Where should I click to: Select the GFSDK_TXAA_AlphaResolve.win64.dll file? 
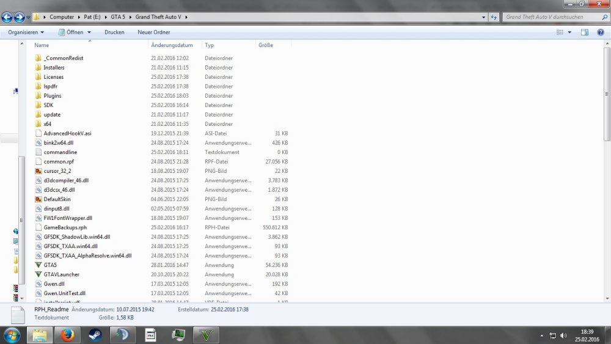point(87,256)
